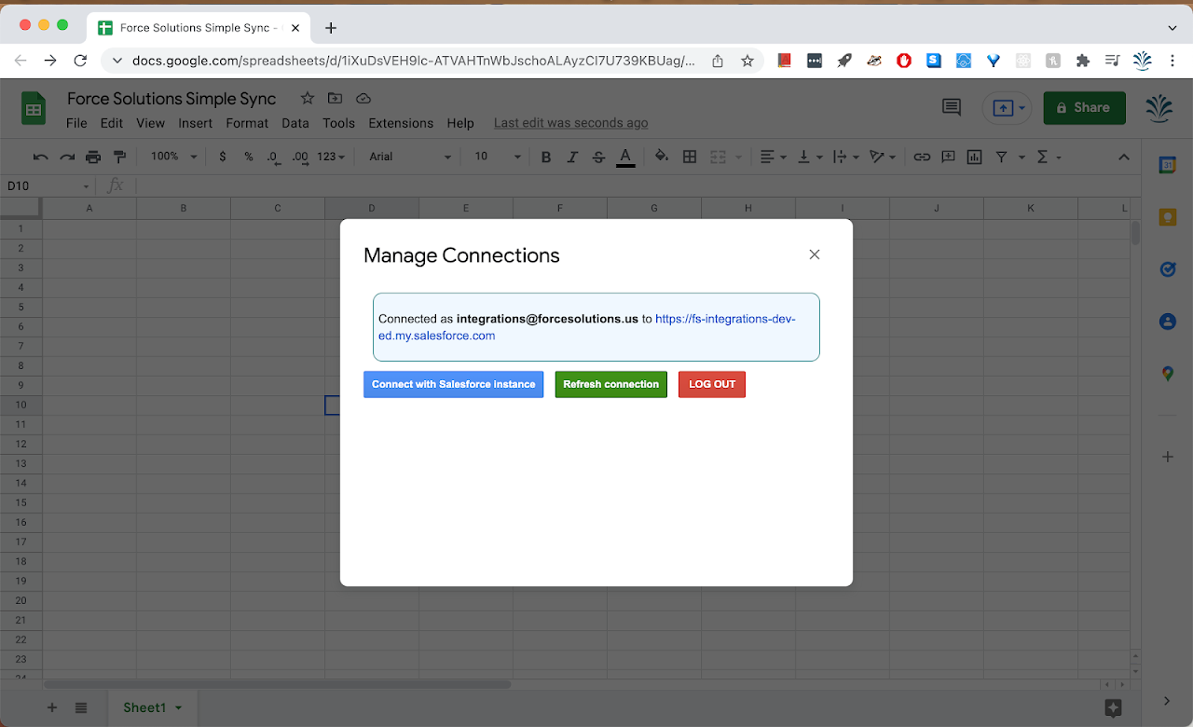The image size is (1193, 727).
Task: Open the Data menu
Action: coord(295,123)
